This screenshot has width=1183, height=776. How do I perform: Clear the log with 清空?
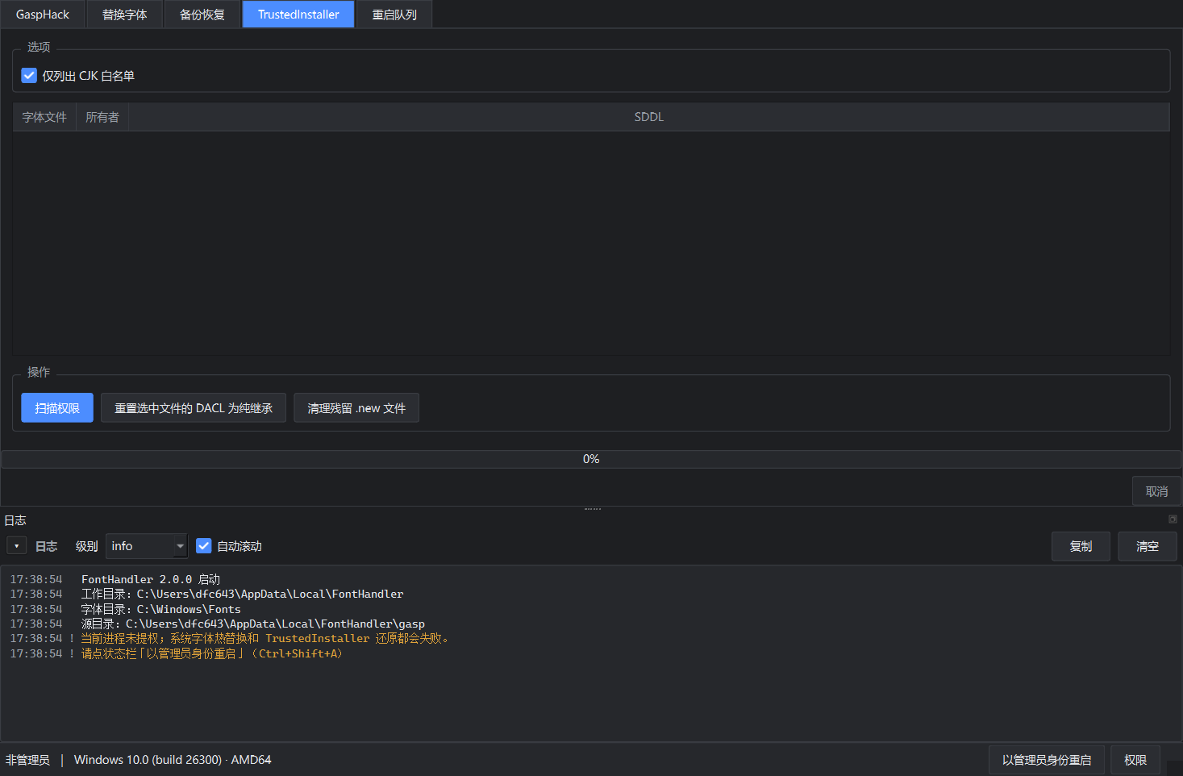click(x=1148, y=546)
